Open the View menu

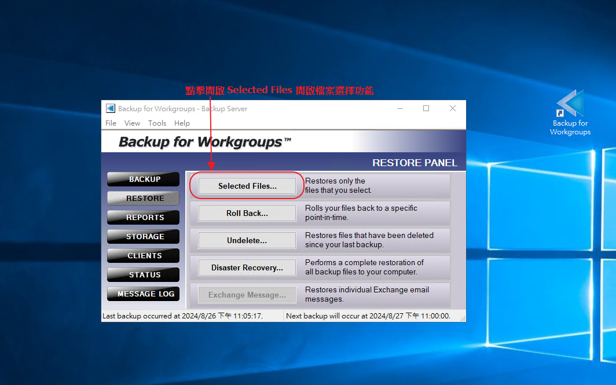(132, 123)
